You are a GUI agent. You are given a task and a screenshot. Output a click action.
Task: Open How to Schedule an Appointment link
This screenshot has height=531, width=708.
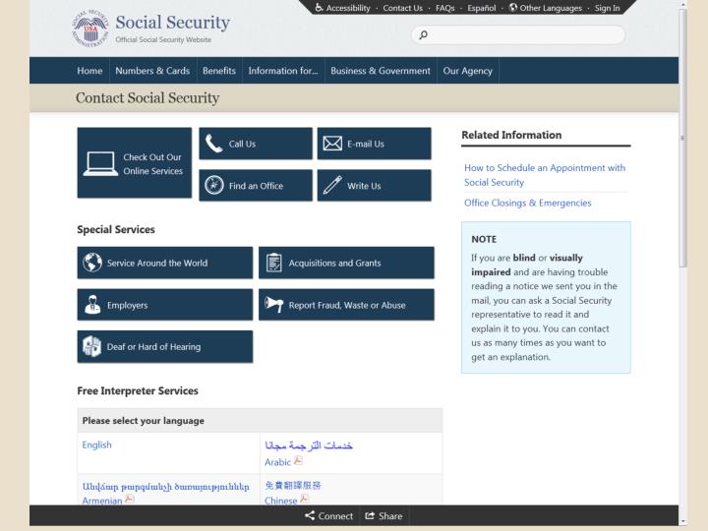[545, 175]
